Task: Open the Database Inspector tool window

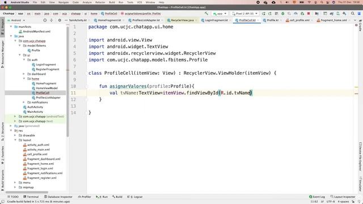Action: click(58, 197)
